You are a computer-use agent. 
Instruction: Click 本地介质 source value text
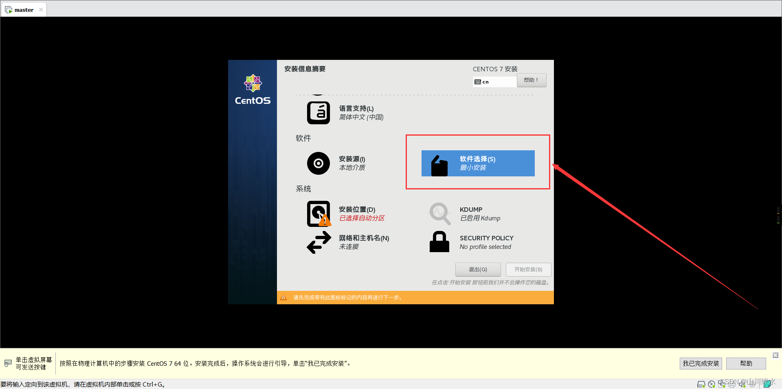pyautogui.click(x=352, y=168)
